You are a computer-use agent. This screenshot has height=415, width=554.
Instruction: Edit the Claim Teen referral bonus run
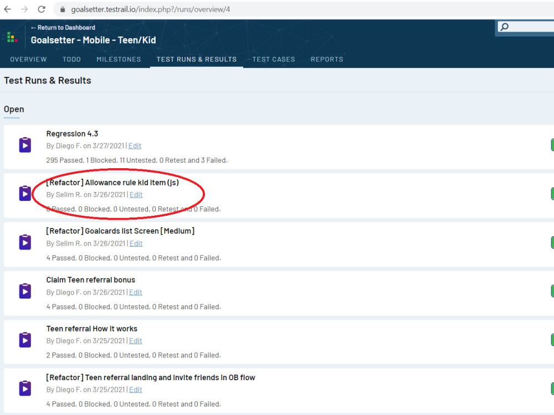[136, 292]
